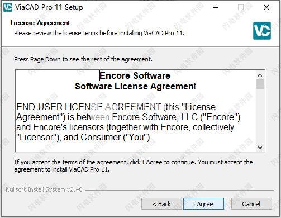Click the license scrollbar up arrow

(260, 75)
